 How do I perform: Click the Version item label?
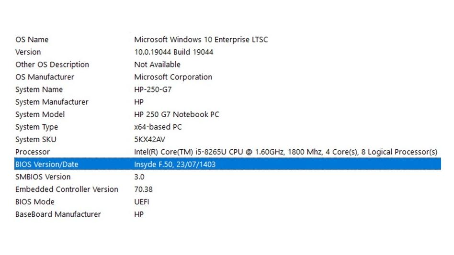point(28,52)
